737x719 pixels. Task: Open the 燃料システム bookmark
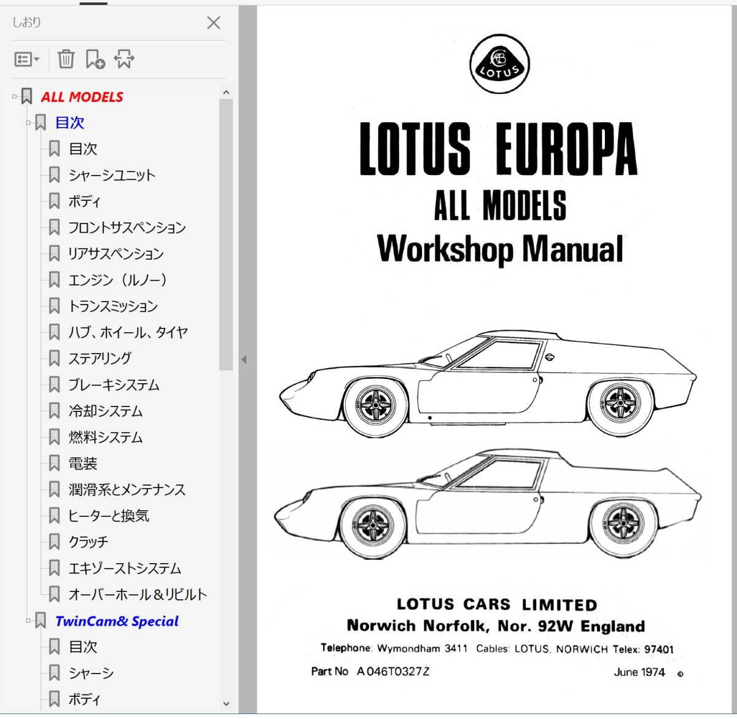[106, 437]
